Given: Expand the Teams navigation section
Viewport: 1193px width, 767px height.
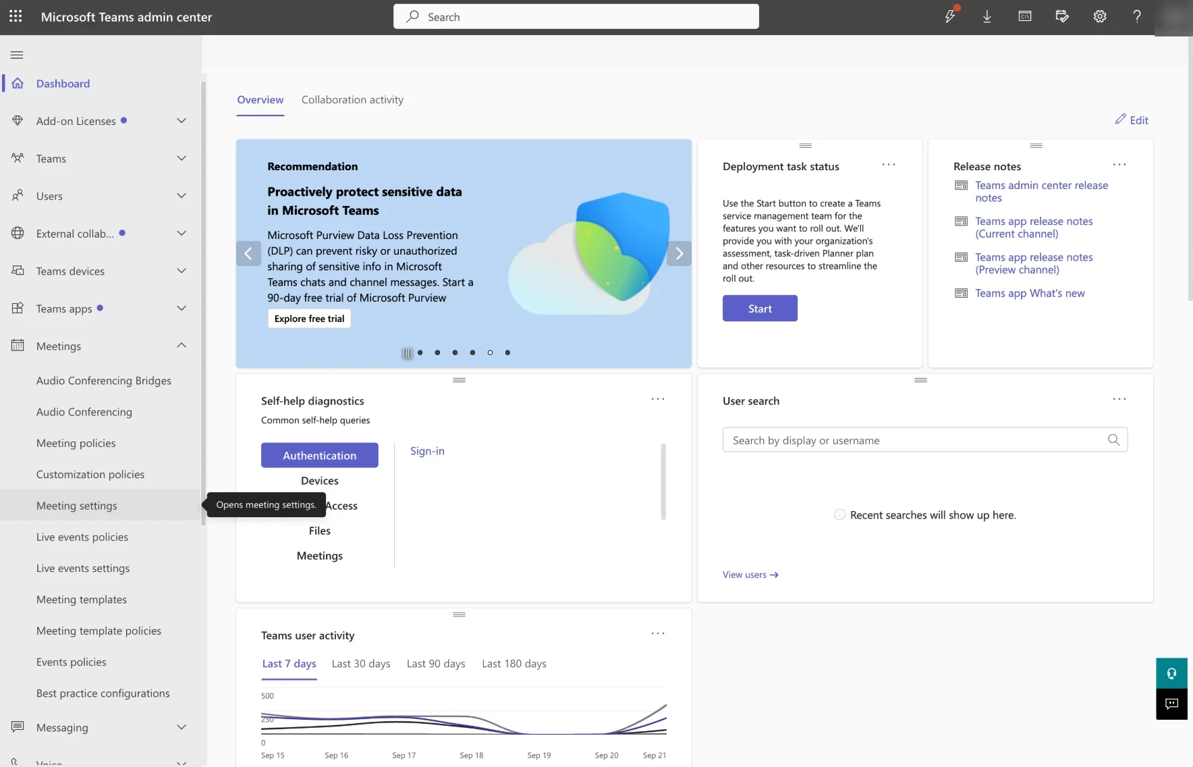Looking at the screenshot, I should pyautogui.click(x=182, y=158).
